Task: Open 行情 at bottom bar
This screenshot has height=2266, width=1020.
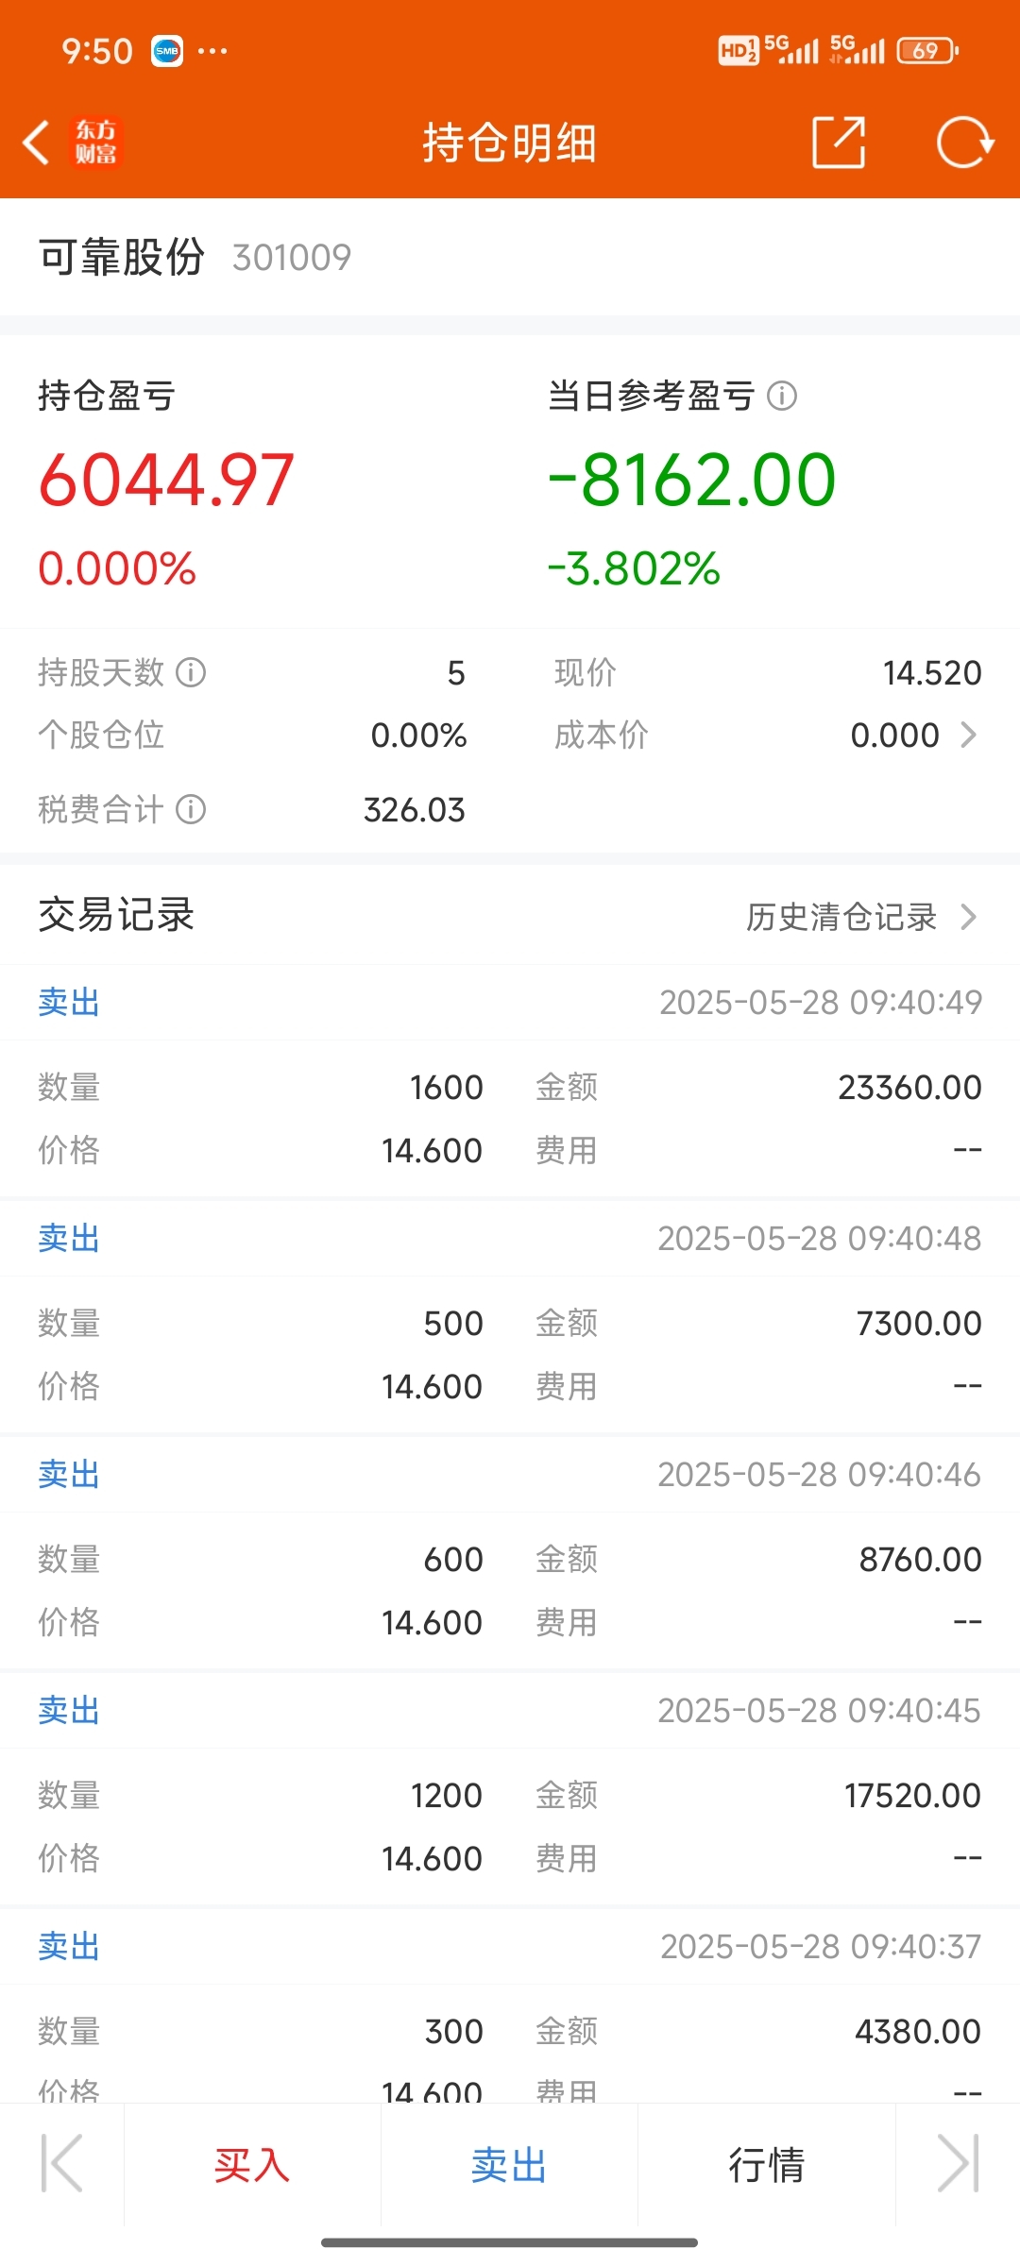Action: (766, 2165)
